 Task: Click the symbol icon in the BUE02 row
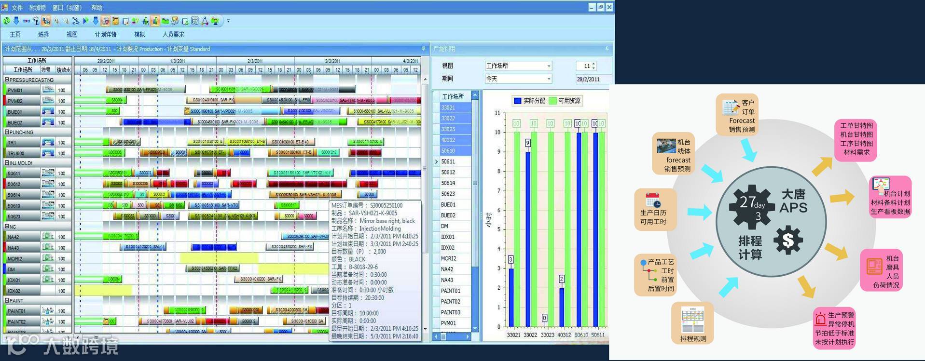[x=48, y=122]
